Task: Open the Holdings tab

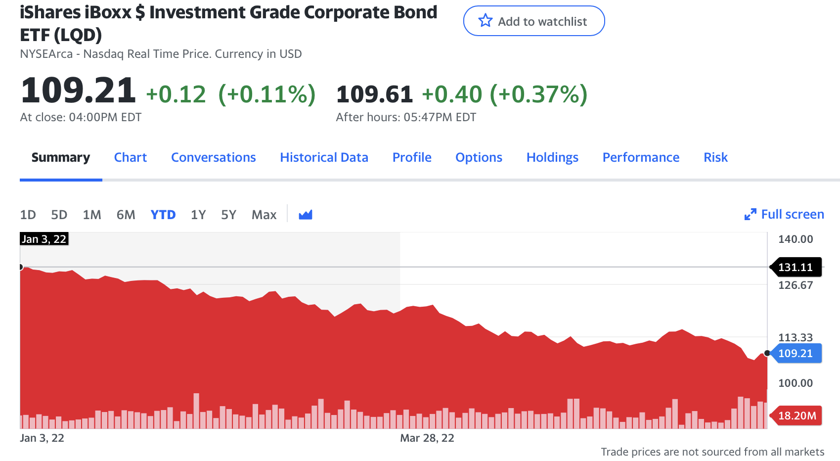Action: pyautogui.click(x=552, y=157)
